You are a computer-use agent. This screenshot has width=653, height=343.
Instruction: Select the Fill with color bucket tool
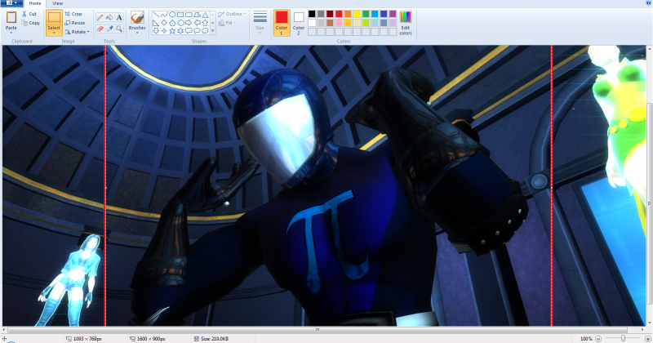click(109, 17)
